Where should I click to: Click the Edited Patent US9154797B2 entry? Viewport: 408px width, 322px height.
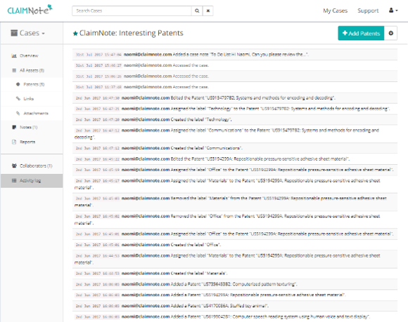(235, 98)
